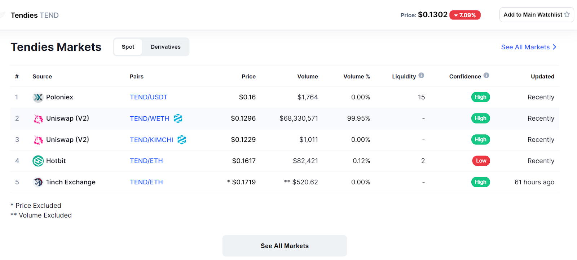
Task: Open the TEND/KIMCHI pair link
Action: [151, 140]
